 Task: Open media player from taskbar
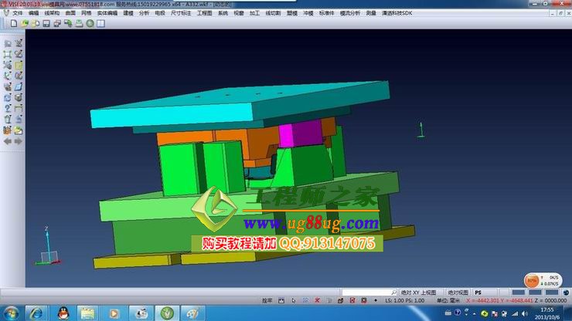point(114,313)
